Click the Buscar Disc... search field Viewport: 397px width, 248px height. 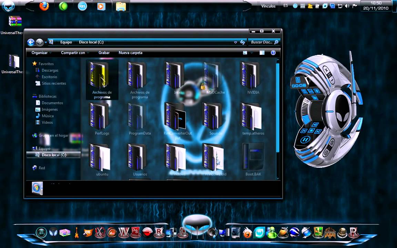[x=264, y=42]
